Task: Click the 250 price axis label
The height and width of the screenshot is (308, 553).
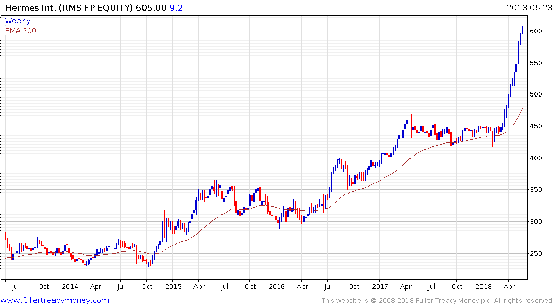Action: coord(536,254)
